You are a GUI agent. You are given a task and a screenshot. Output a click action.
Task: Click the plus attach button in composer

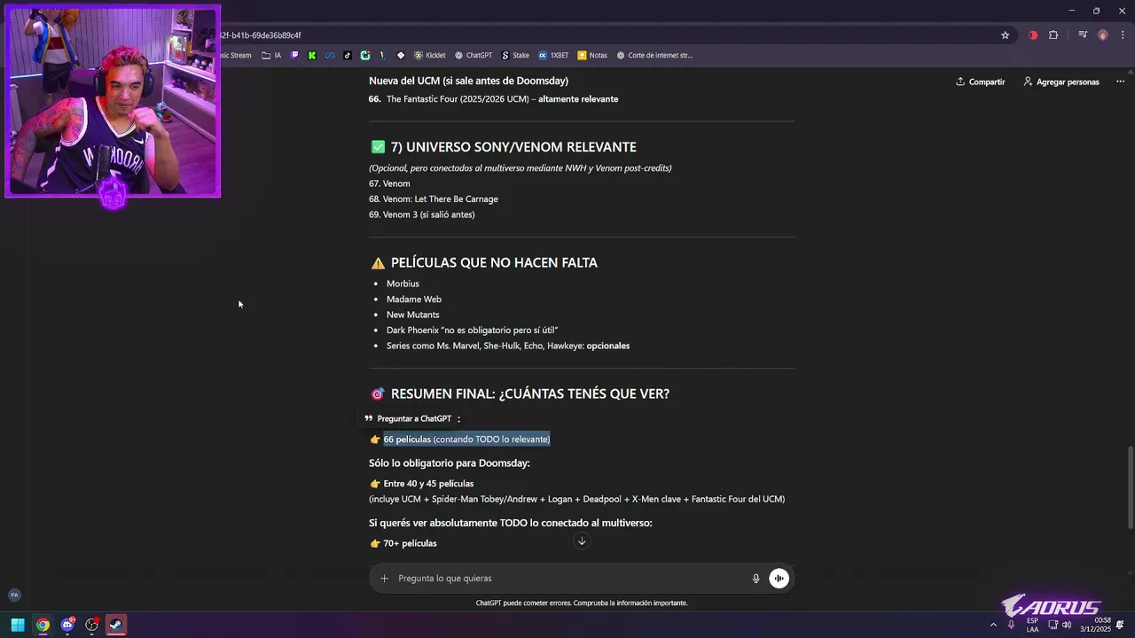[x=384, y=579]
